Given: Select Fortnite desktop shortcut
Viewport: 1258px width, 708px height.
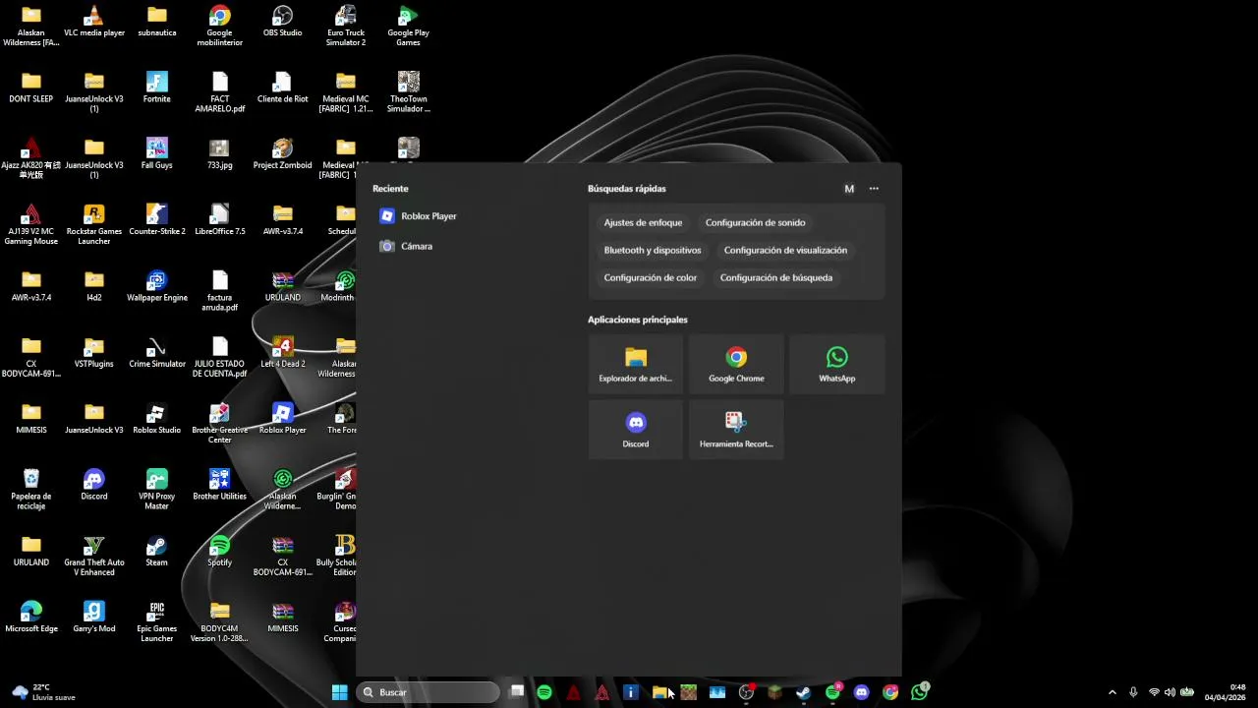Looking at the screenshot, I should click(157, 88).
